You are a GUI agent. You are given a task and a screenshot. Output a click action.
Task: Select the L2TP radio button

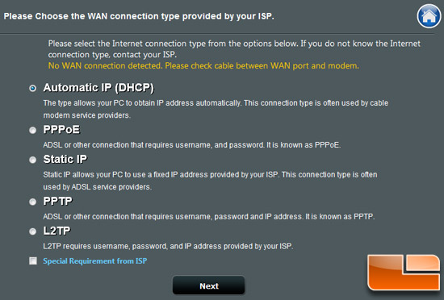coord(33,231)
